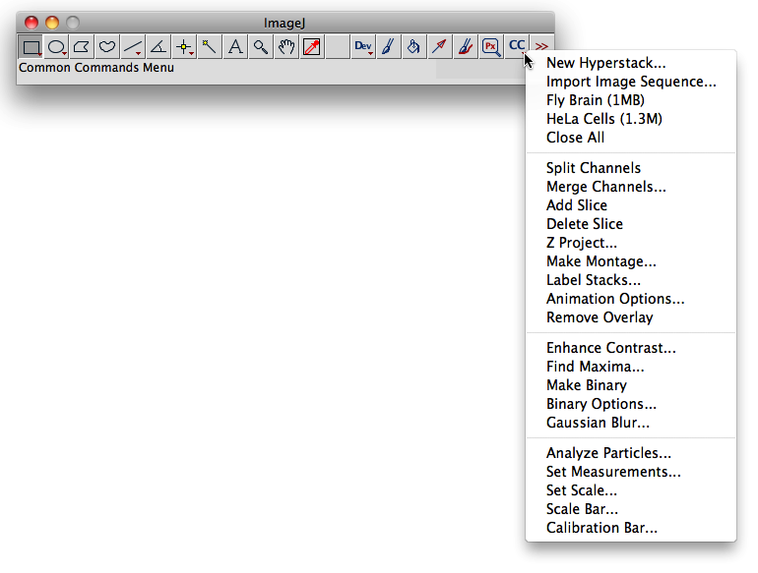758x573 pixels.
Task: Open the Fly Brain (1MB) sample
Action: coord(631,100)
